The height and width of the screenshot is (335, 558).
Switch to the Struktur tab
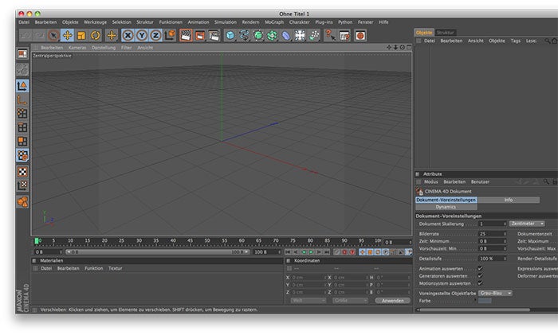tap(446, 33)
